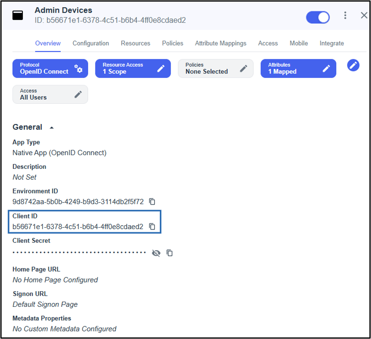
Task: Click the header ID text below Admin Devices
Action: tap(110, 20)
